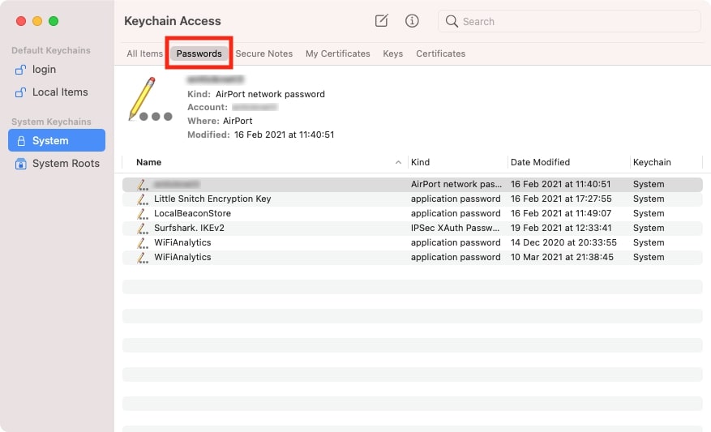
Task: Minimize the window with yellow button
Action: [x=37, y=21]
